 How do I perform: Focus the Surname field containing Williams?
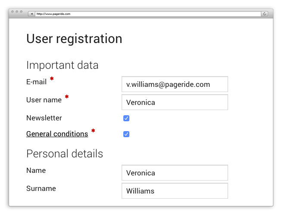click(x=175, y=191)
